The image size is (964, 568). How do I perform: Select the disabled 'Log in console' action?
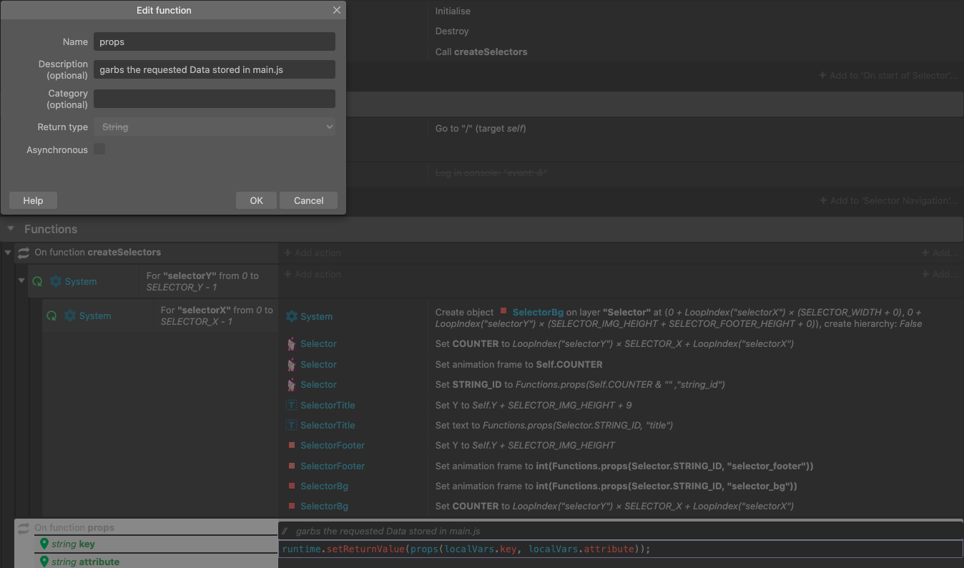coord(491,174)
